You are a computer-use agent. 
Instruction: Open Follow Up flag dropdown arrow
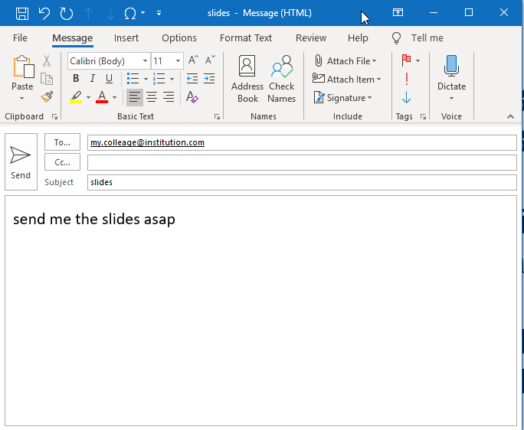pos(418,60)
